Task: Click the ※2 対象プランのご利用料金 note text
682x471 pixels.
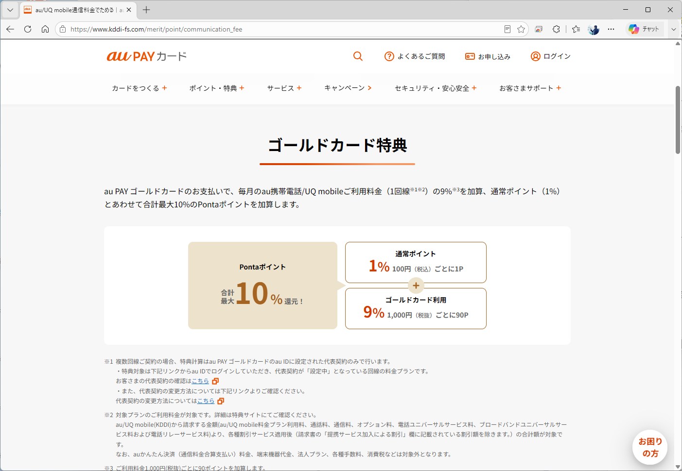Action: (x=210, y=415)
